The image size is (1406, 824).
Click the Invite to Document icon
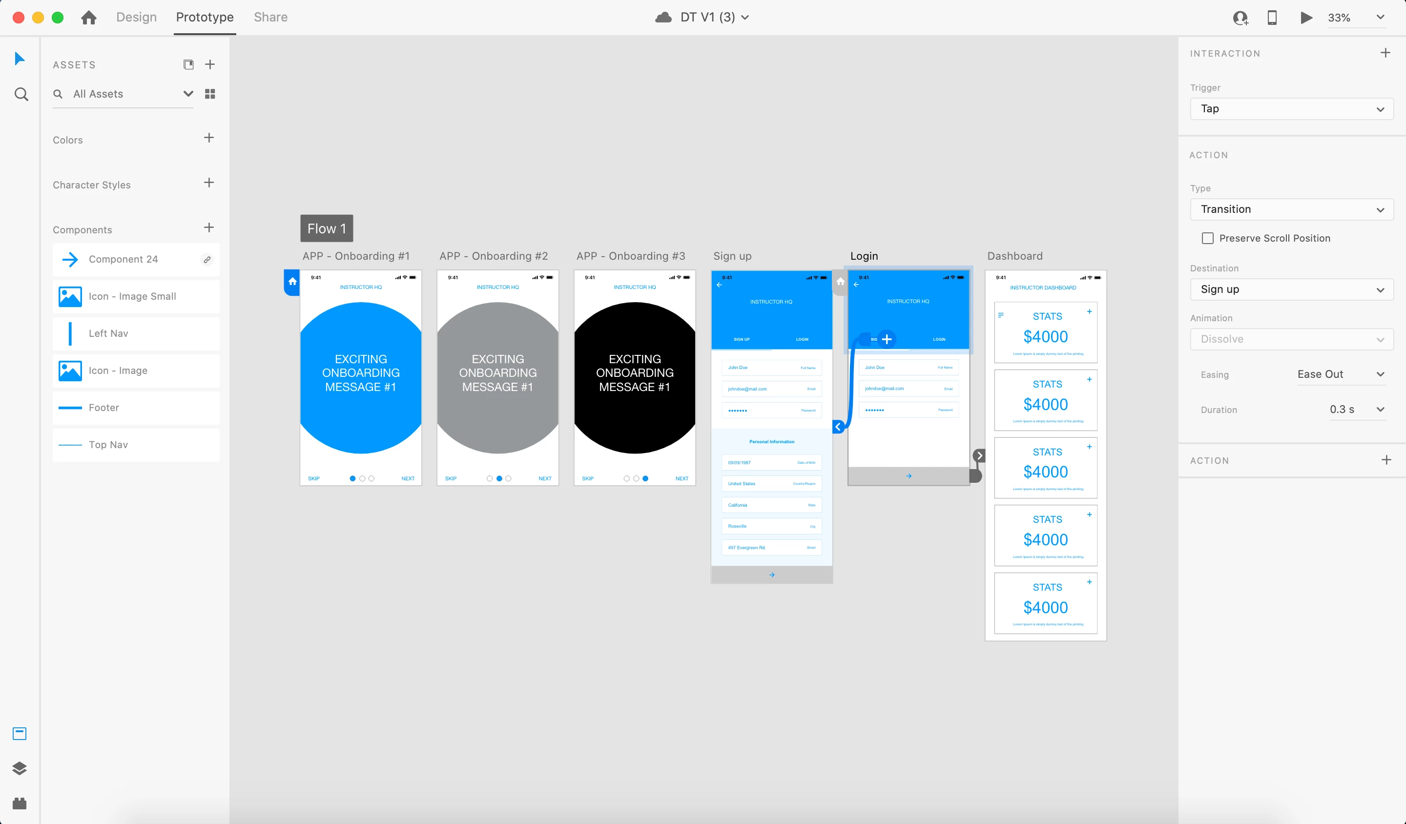point(1240,18)
